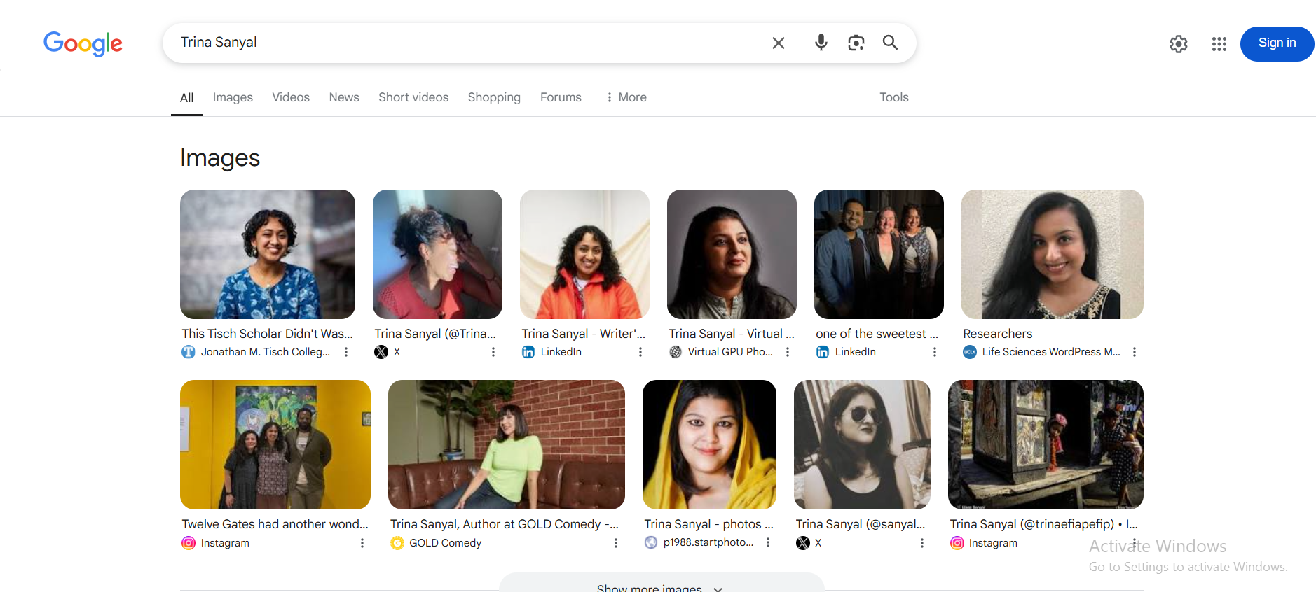Open the Twelve Gates Instagram thumbnail

275,444
